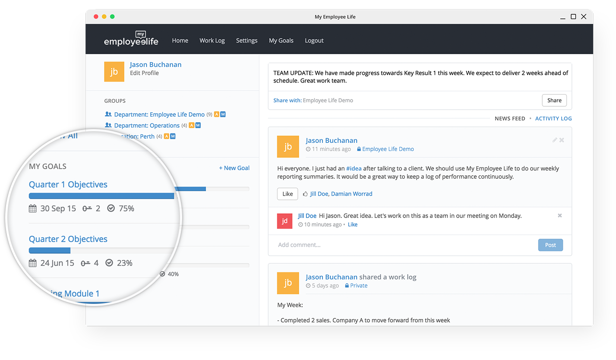Image resolution: width=616 pixels, height=360 pixels.
Task: Click the jb profile avatar beside Edit Profile
Action: click(114, 72)
